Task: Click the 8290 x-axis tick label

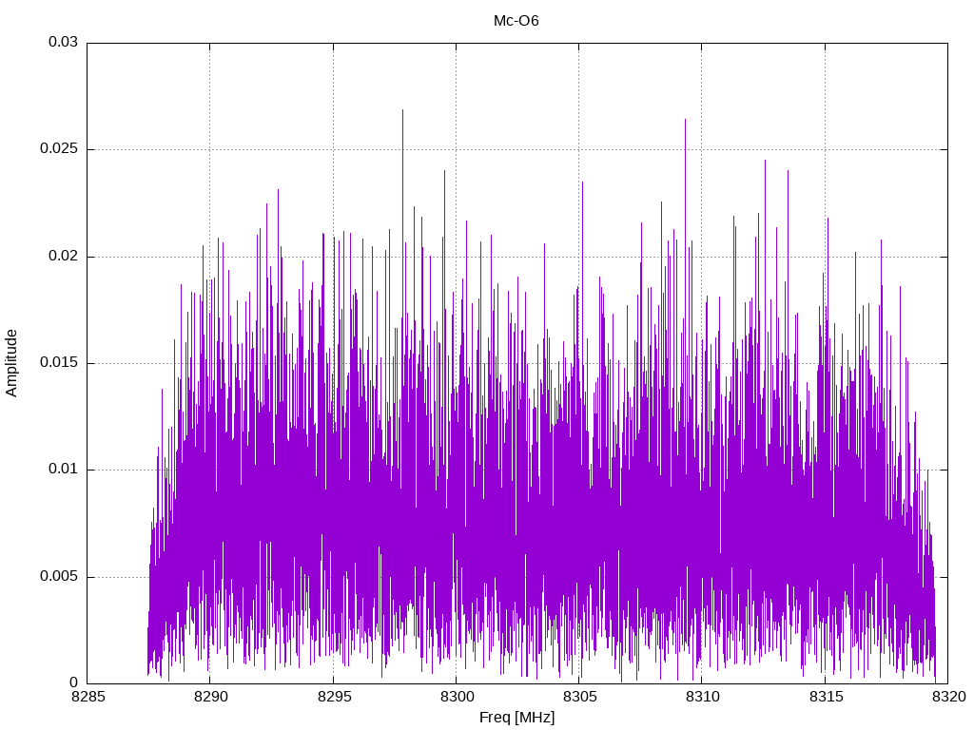Action: [x=211, y=697]
